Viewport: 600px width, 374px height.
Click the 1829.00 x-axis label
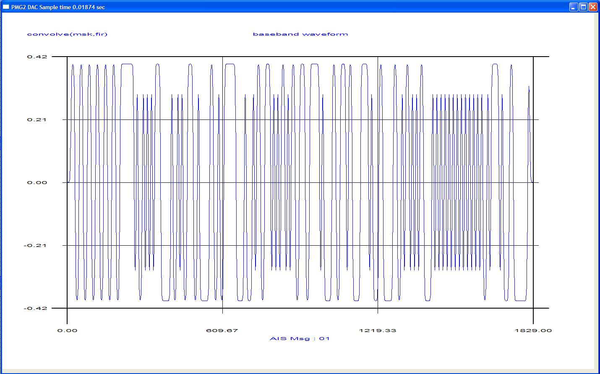point(533,330)
